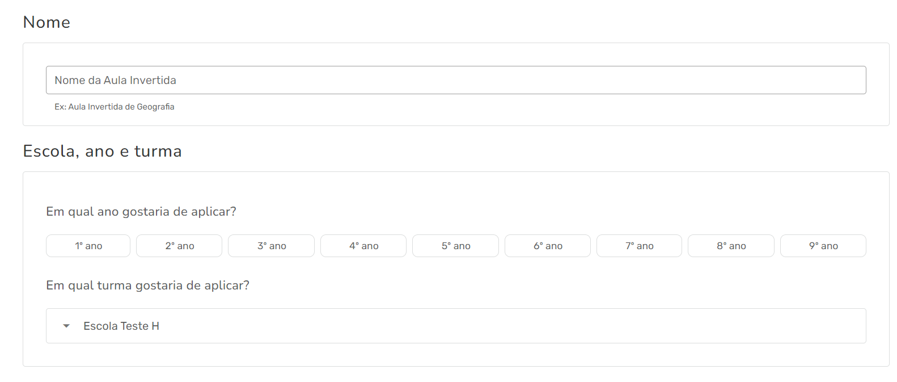Click 'Em qual ano gostaria de aplicar?' label

point(141,212)
